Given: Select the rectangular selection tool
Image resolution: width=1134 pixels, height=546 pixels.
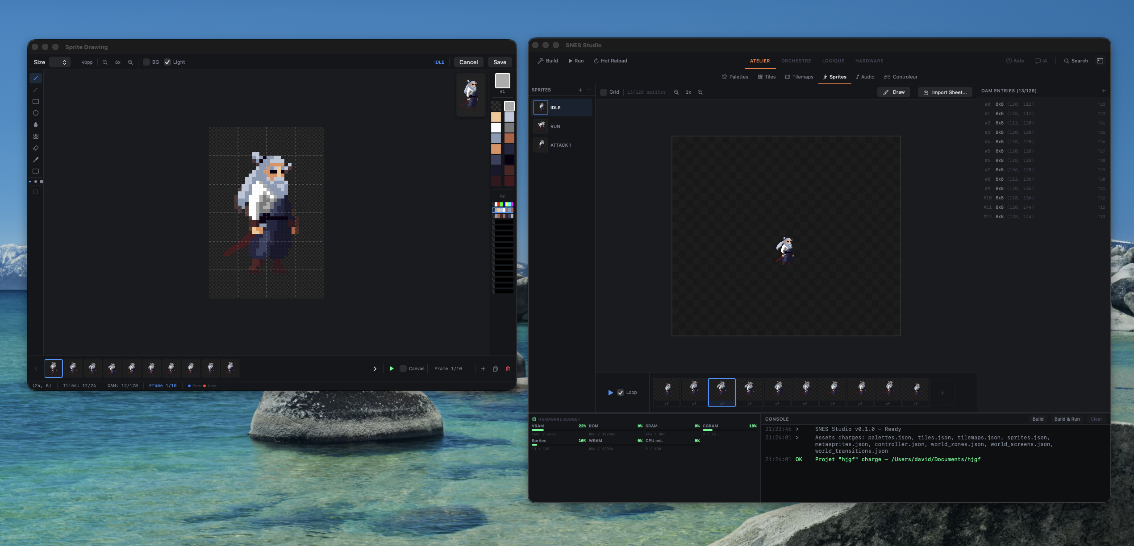Looking at the screenshot, I should coord(36,171).
